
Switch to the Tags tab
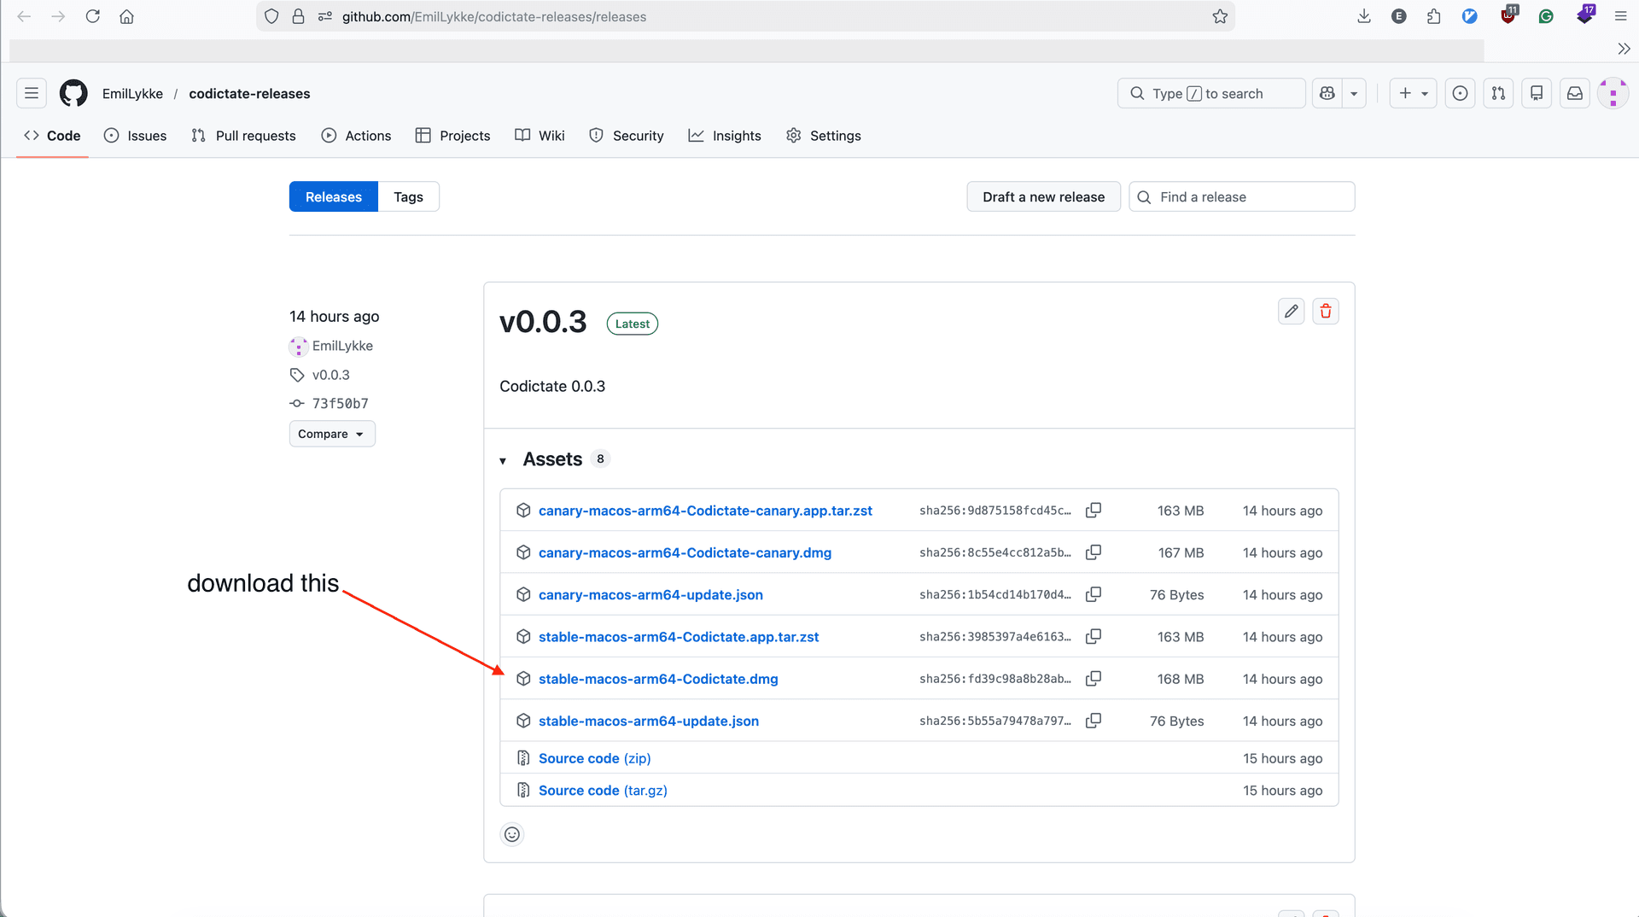tap(408, 197)
